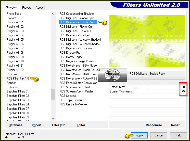Select Plugins AB 02 category
Viewport: 190px width, 141px height.
[x=15, y=27]
